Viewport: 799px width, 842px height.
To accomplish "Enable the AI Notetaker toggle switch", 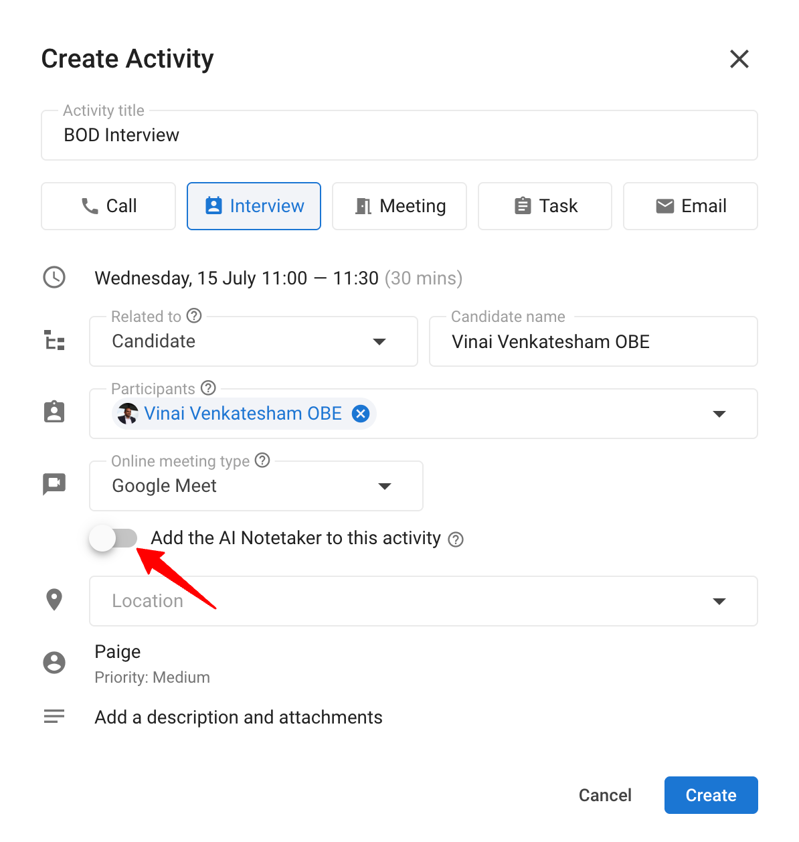I will tap(114, 538).
